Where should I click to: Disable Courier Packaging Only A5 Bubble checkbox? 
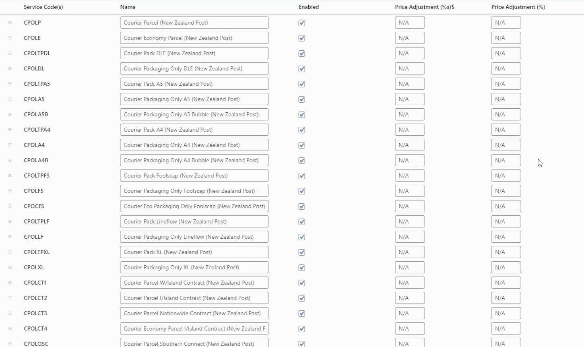click(301, 115)
